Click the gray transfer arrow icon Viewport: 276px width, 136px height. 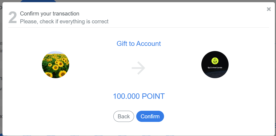click(138, 68)
